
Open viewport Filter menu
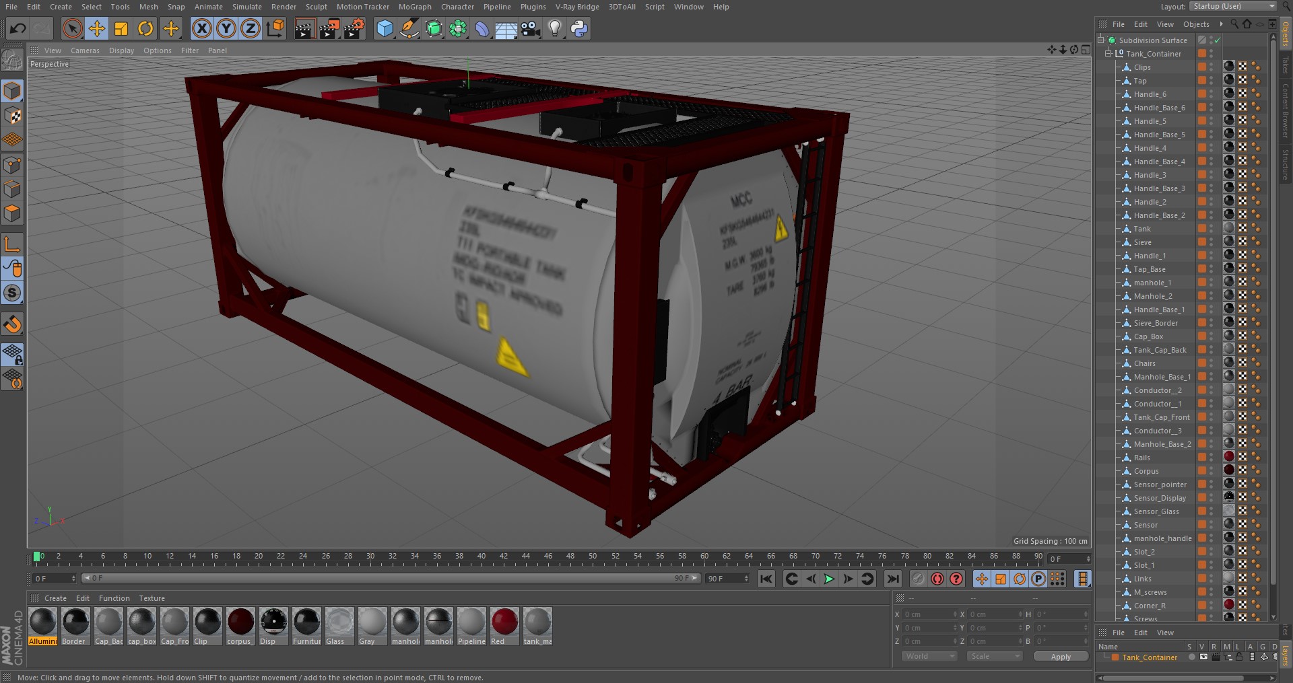pyautogui.click(x=190, y=50)
